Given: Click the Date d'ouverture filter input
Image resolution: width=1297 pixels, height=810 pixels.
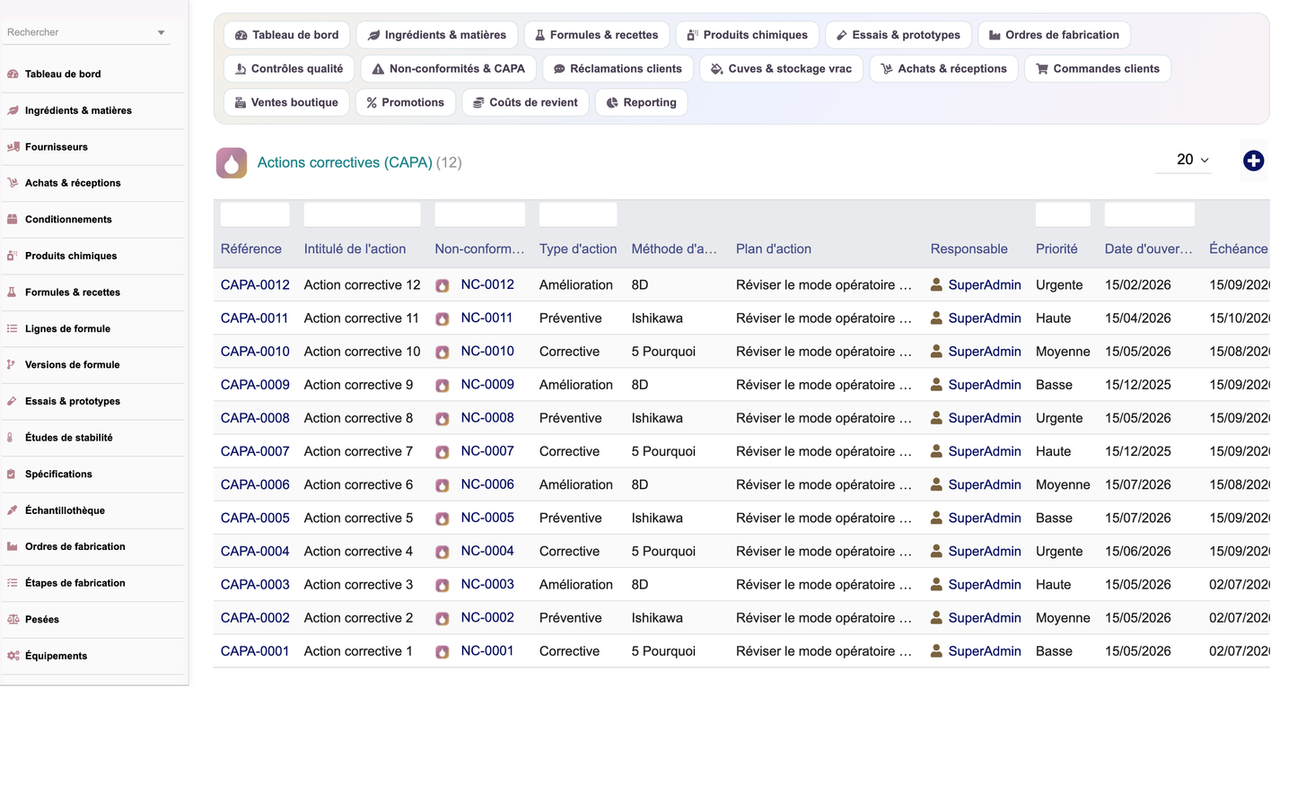Looking at the screenshot, I should pos(1149,214).
